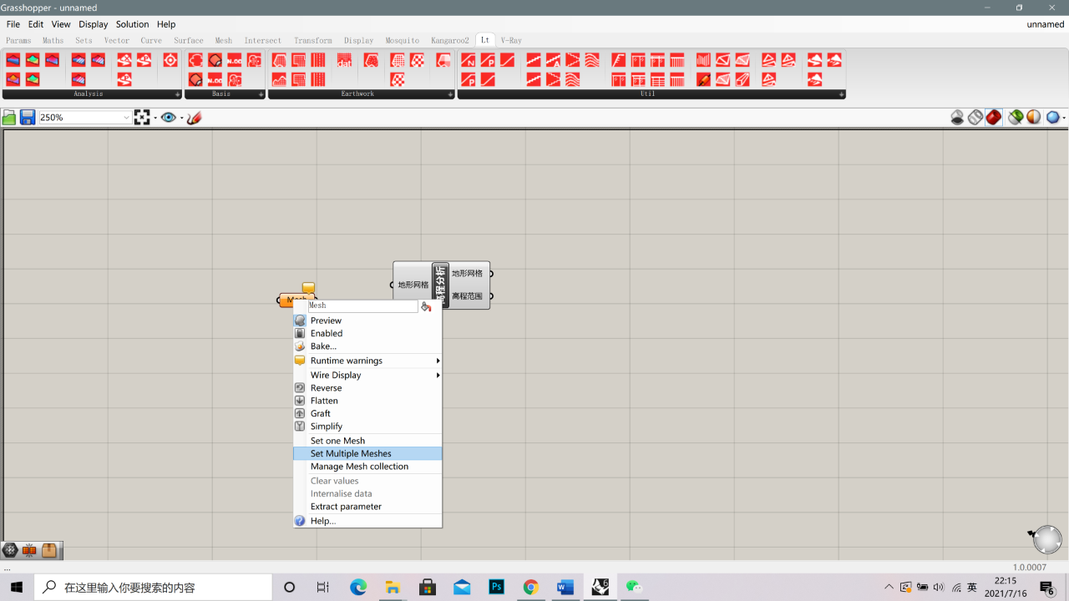Open the 250% zoom level dropdown

(127, 118)
